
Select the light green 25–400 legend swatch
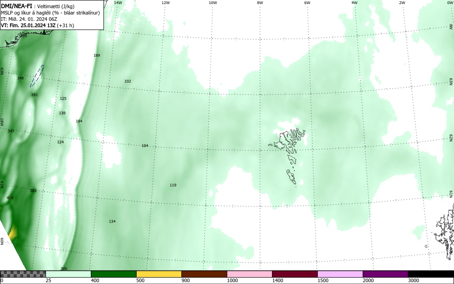coord(69,274)
